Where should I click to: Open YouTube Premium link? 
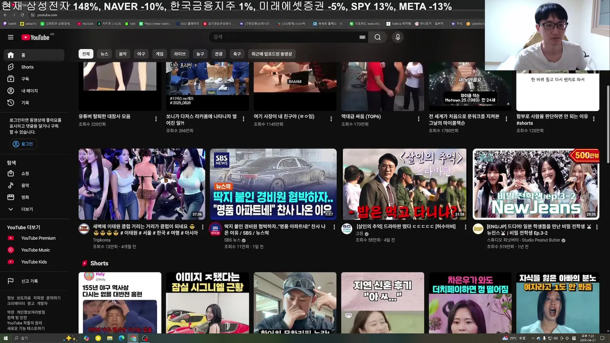tap(33, 238)
